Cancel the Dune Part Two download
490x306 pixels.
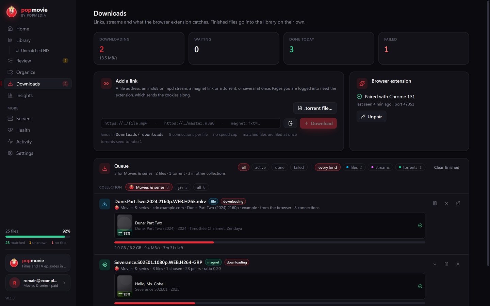point(446,203)
